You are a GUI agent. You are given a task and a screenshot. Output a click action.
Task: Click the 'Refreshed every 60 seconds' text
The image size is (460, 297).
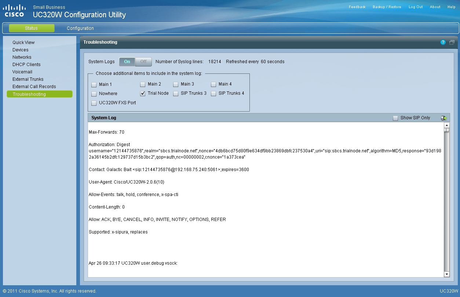[255, 62]
